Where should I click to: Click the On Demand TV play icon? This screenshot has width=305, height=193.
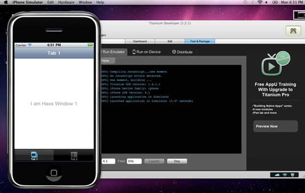(x=276, y=64)
